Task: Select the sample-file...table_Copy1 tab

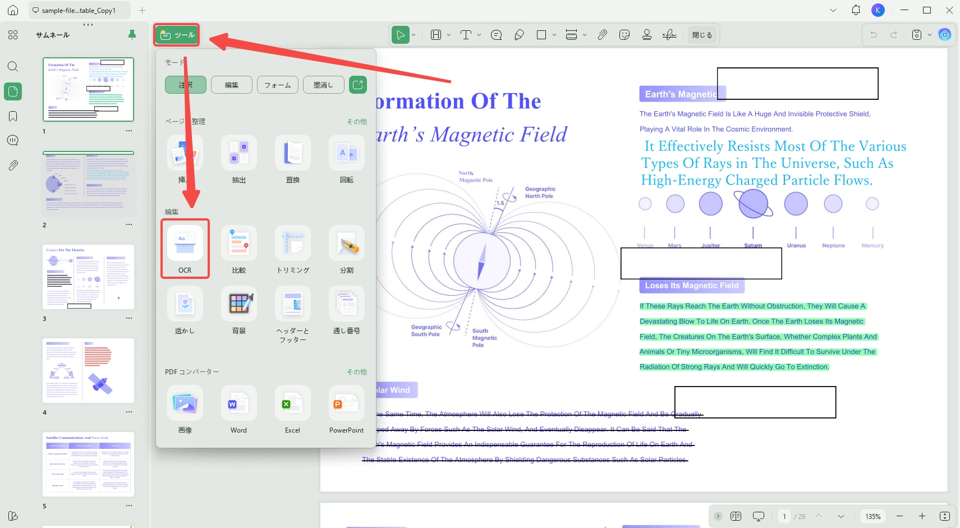Action: click(x=80, y=10)
